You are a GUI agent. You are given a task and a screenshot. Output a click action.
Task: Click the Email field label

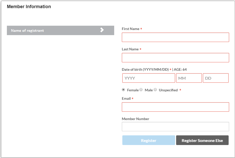[x=126, y=99]
